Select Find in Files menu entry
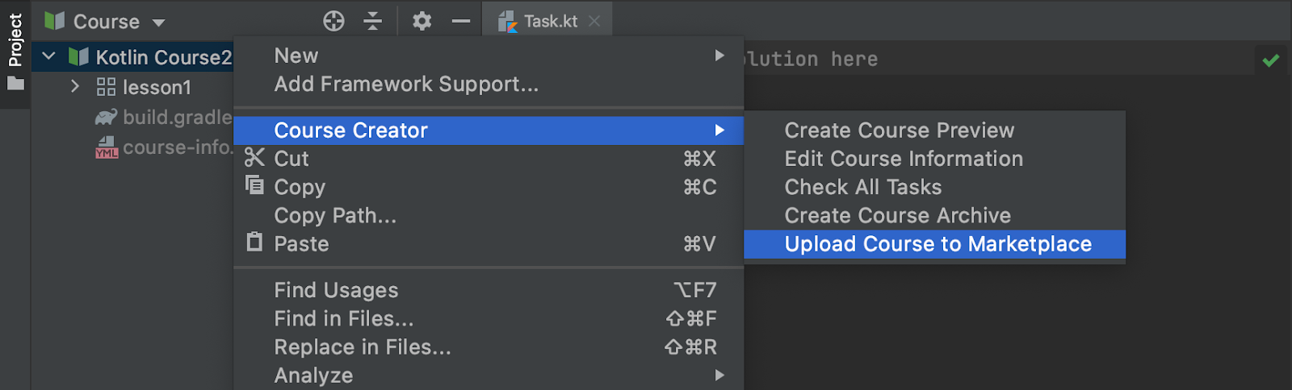The image size is (1292, 390). click(x=343, y=319)
